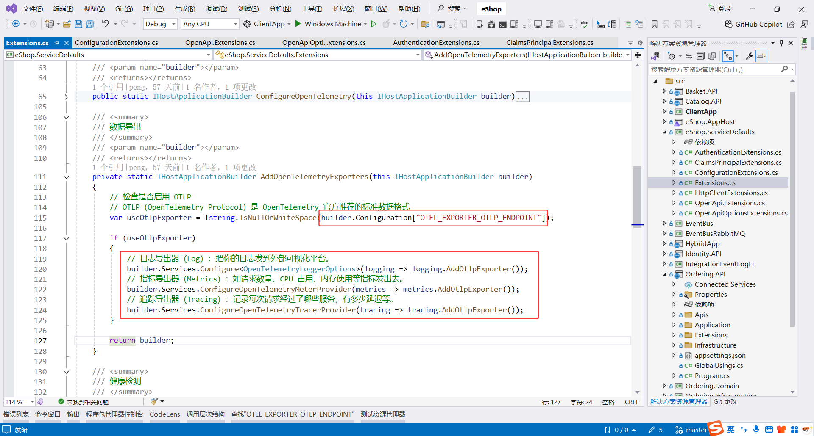Viewport: 814px width, 436px height.
Task: Click the feedback person icon at top right
Action: (x=804, y=24)
